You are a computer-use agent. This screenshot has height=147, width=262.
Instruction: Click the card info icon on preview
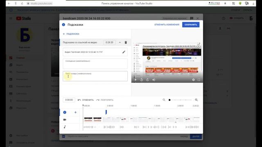pyautogui.click(x=199, y=46)
